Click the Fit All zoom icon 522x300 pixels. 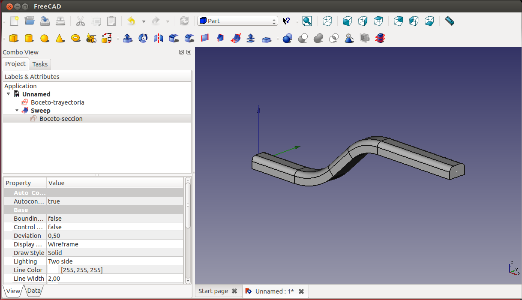pyautogui.click(x=307, y=21)
